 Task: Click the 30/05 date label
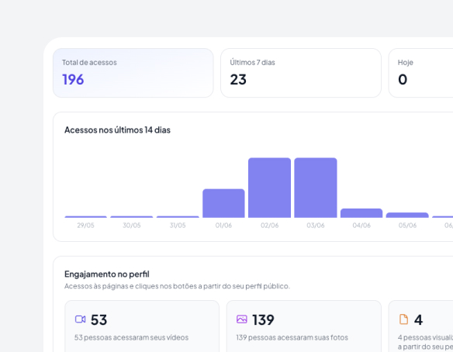pos(132,226)
